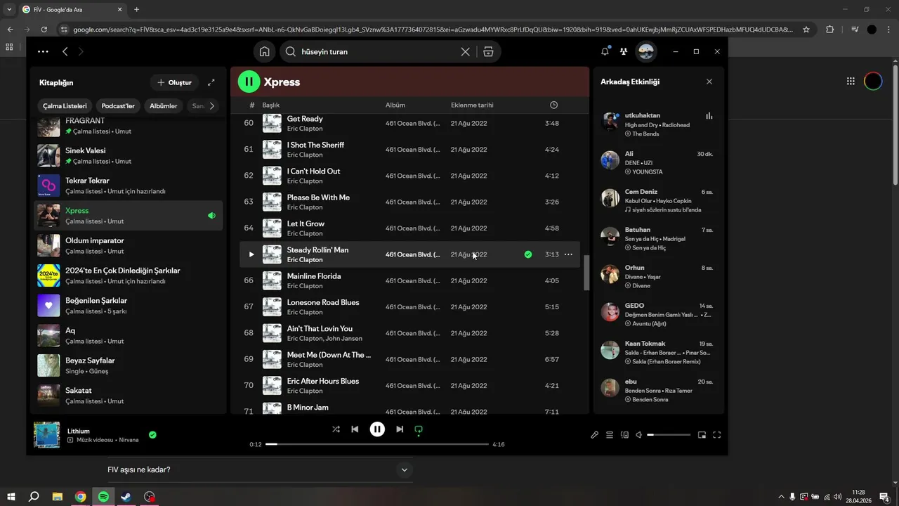Open Nirvana artist link in player
The height and width of the screenshot is (506, 899).
pyautogui.click(x=129, y=440)
